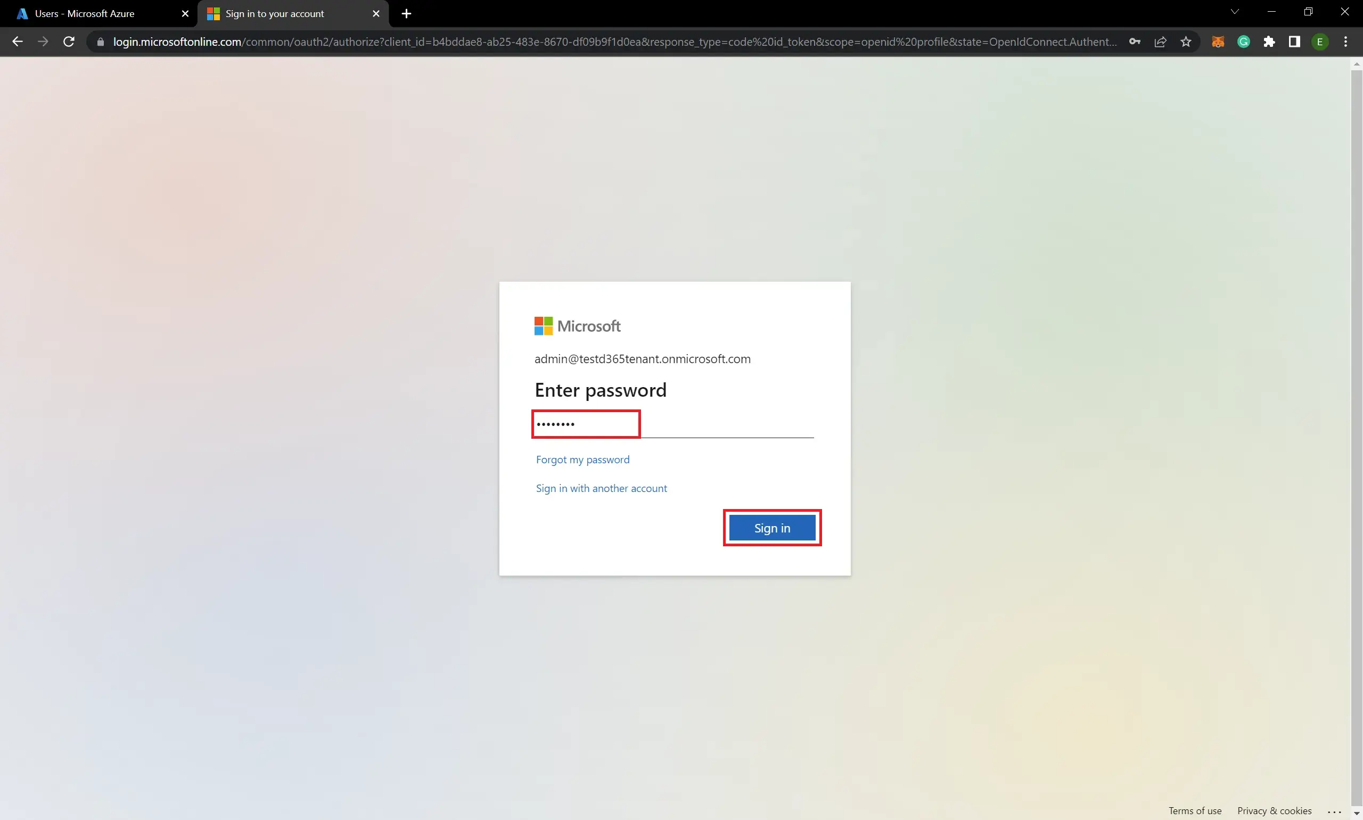Reload the sign-in page
1363x820 pixels.
point(69,42)
